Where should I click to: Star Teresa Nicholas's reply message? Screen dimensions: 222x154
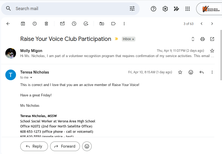click(x=180, y=72)
